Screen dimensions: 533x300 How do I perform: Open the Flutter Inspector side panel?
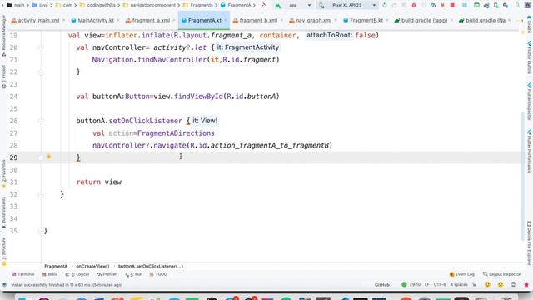click(529, 102)
